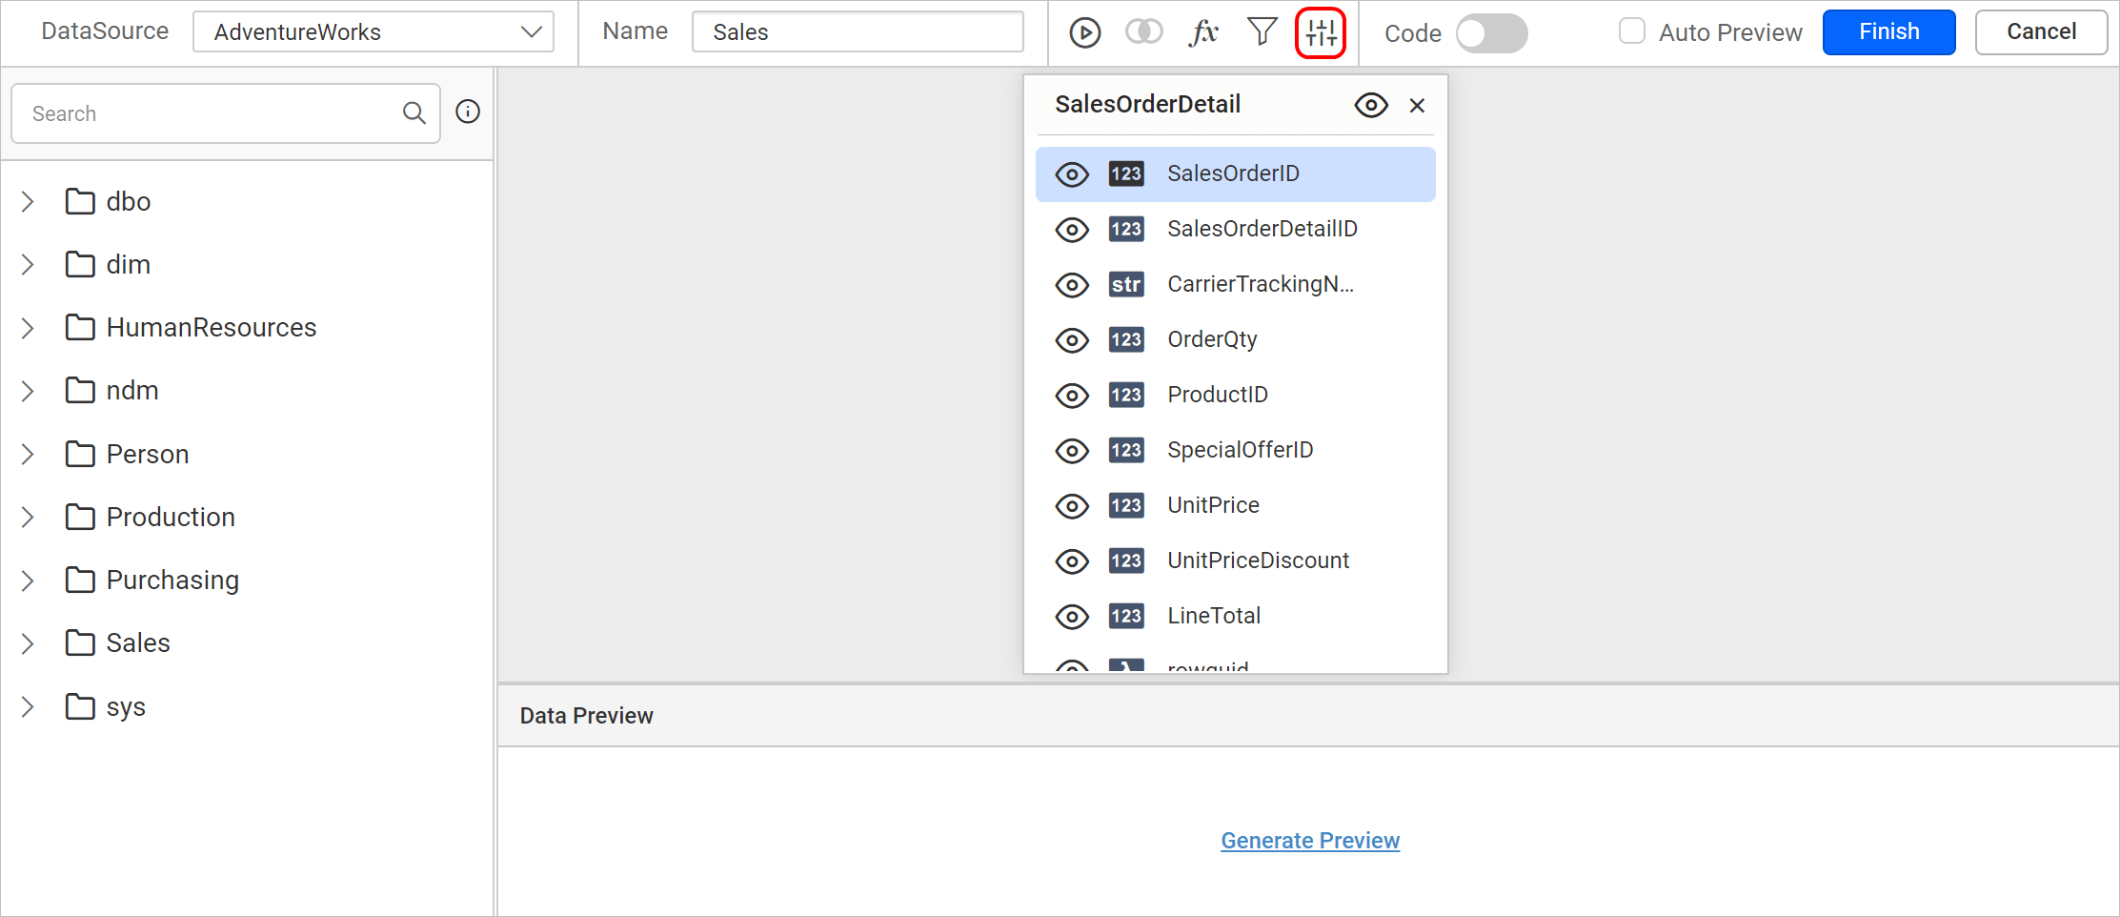
Task: Hide the ProductID column
Action: click(x=1072, y=396)
